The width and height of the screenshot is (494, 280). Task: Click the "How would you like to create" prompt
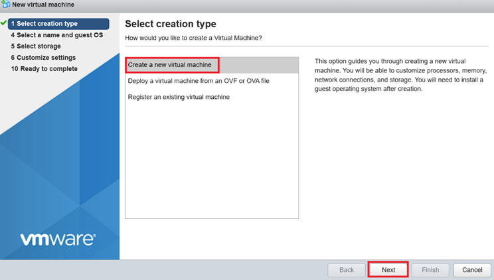193,38
